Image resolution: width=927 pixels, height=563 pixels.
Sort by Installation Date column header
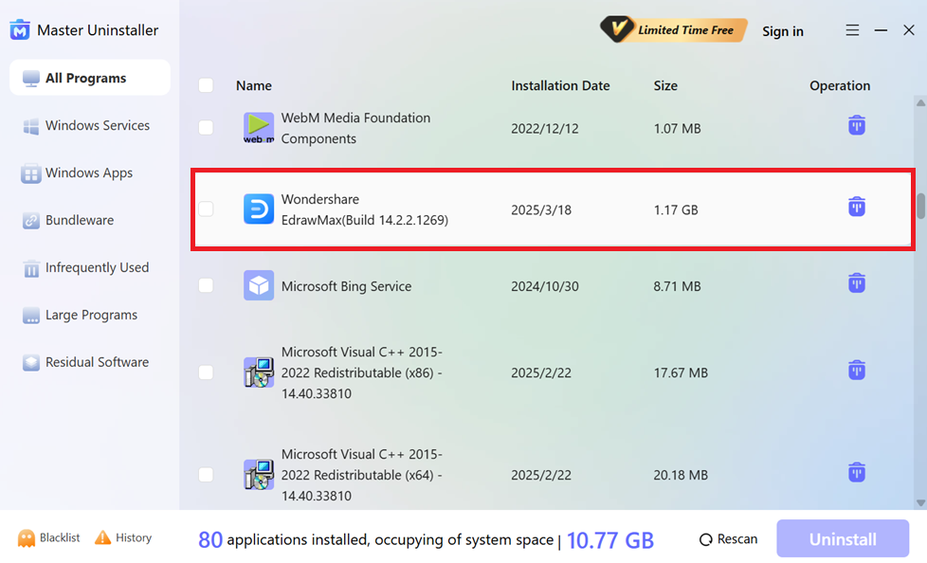(x=560, y=85)
